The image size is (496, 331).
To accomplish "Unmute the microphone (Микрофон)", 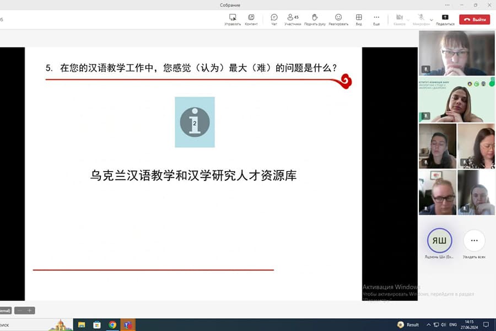I will tap(421, 19).
